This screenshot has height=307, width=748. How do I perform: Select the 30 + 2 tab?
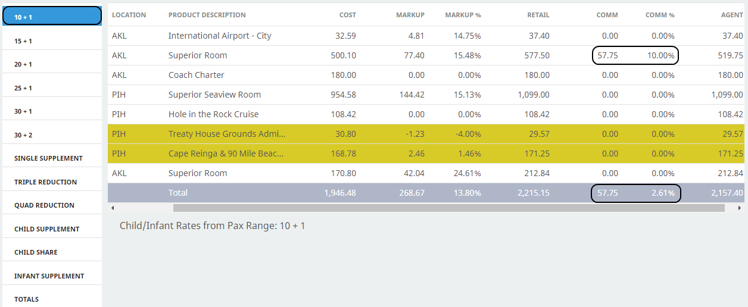(x=52, y=135)
